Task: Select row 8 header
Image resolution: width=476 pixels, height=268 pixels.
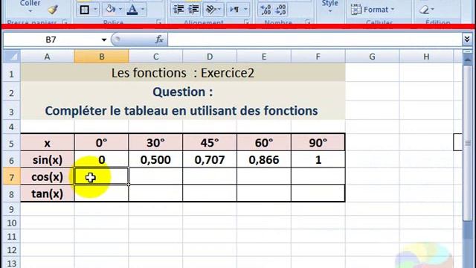Action: [12, 194]
